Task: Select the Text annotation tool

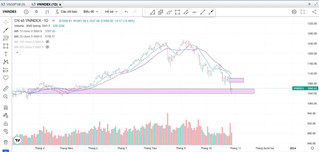Action: pos(6,54)
